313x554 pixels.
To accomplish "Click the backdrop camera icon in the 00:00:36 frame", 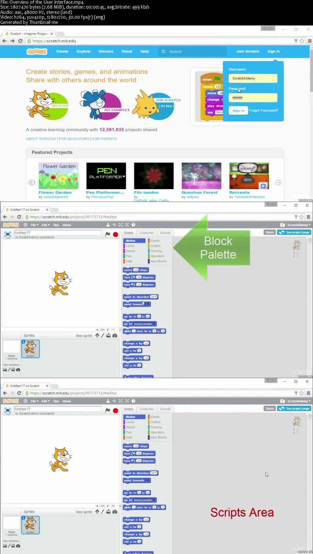I will point(18,546).
